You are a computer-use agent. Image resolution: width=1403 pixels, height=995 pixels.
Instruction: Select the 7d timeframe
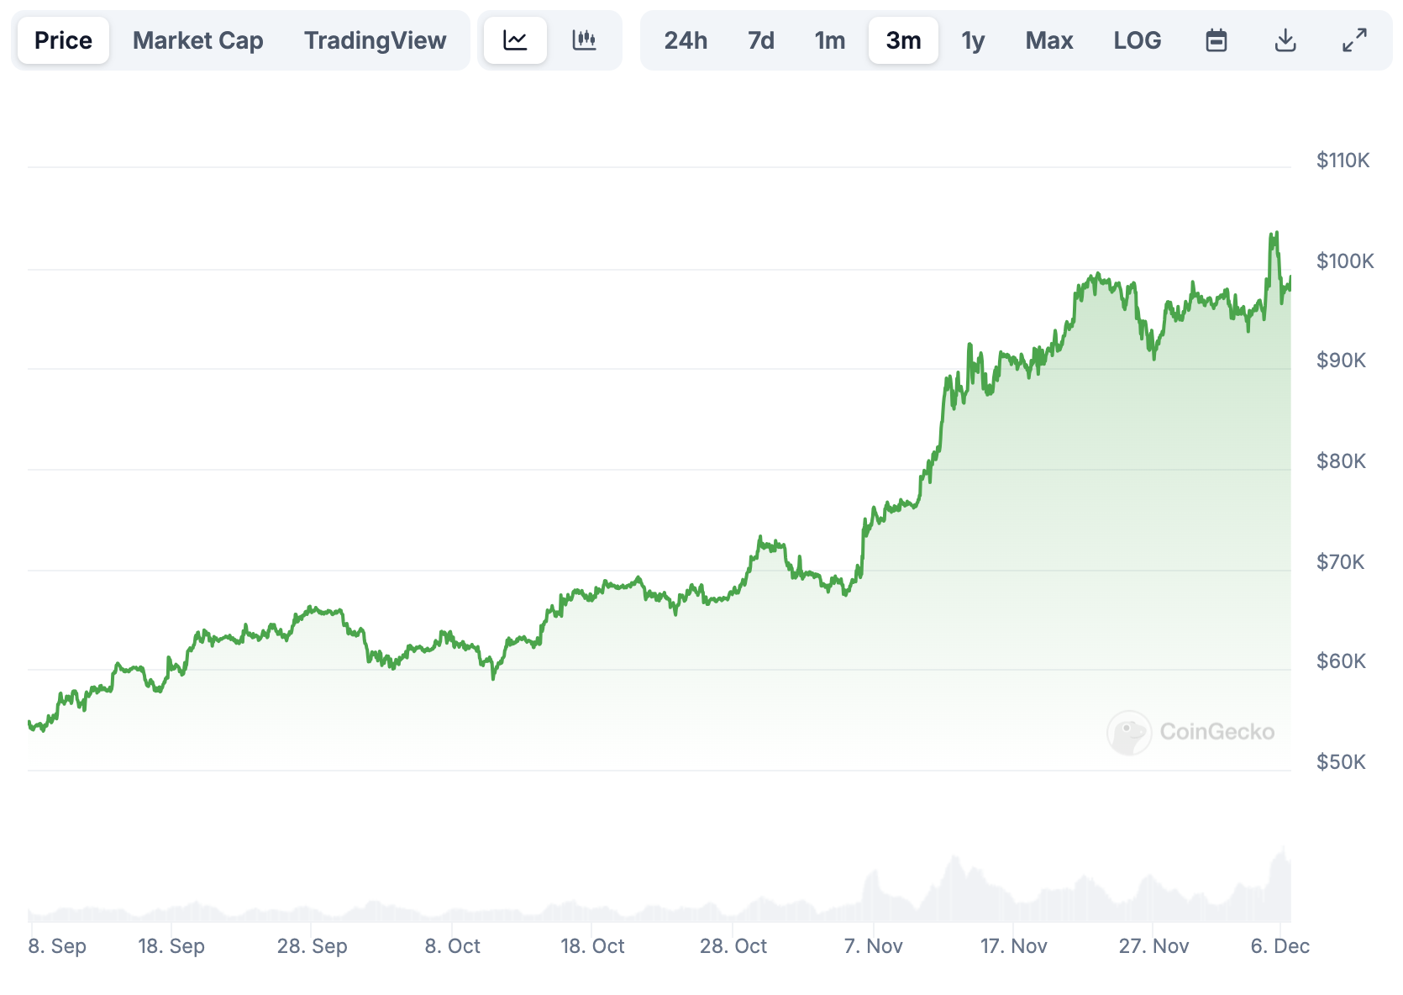[760, 39]
